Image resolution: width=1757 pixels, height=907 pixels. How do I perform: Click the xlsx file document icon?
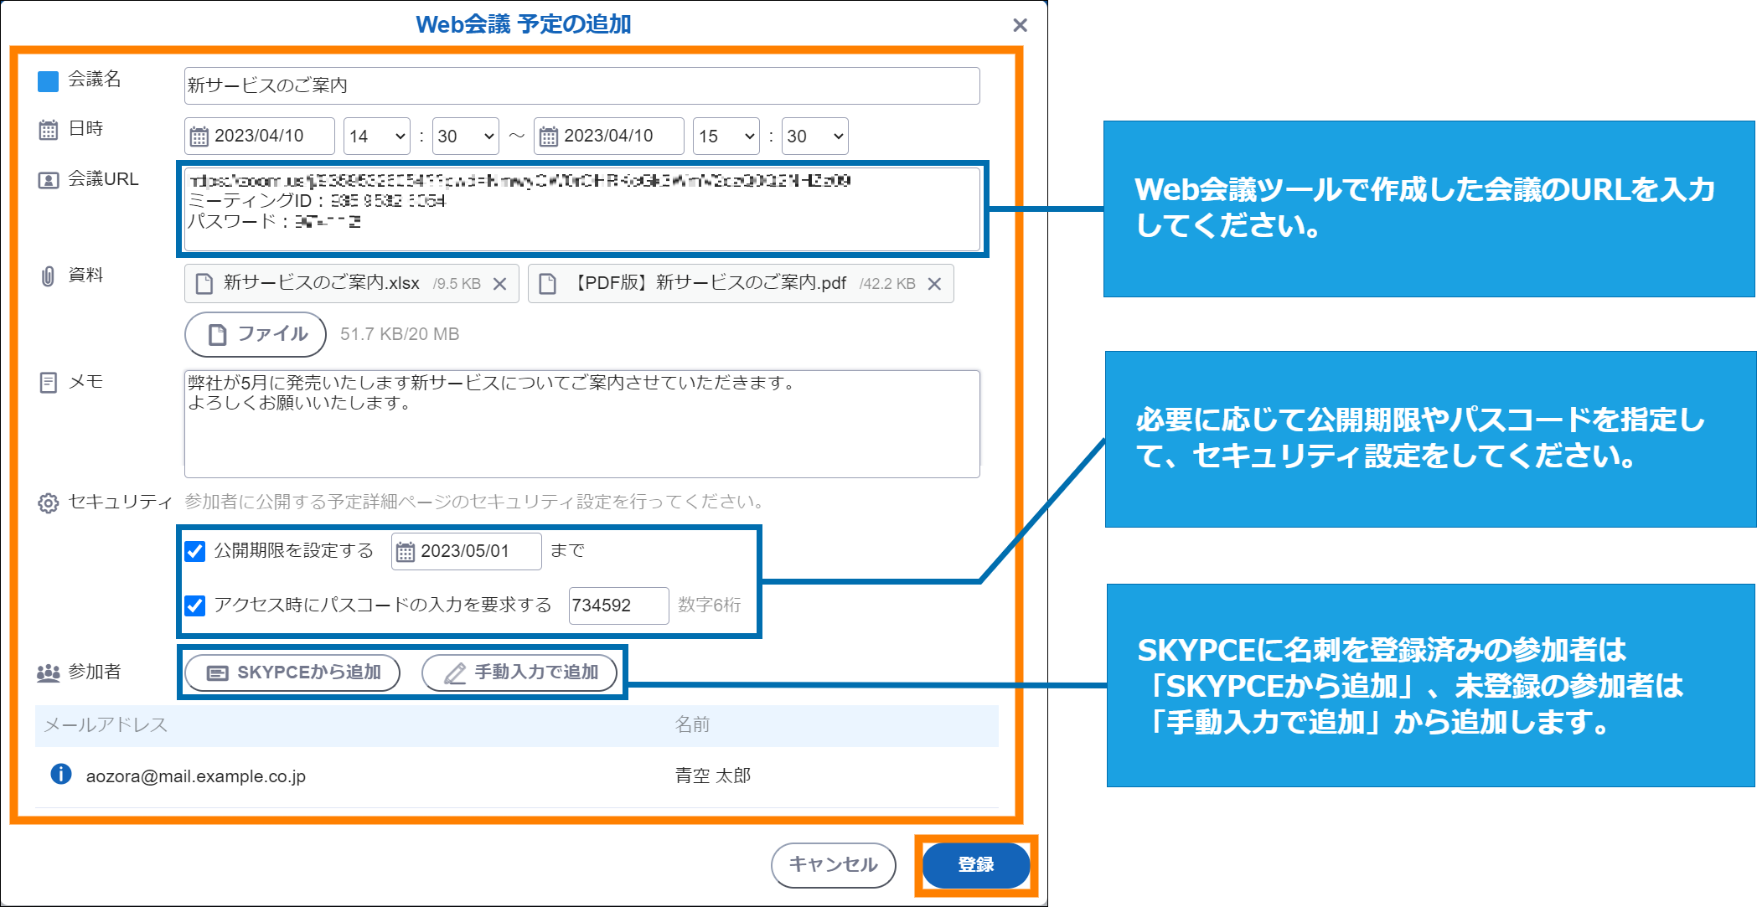pos(204,284)
